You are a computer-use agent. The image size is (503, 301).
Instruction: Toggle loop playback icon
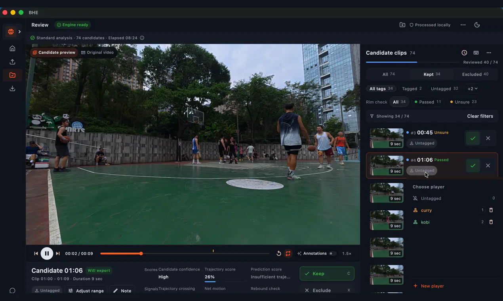(288, 253)
